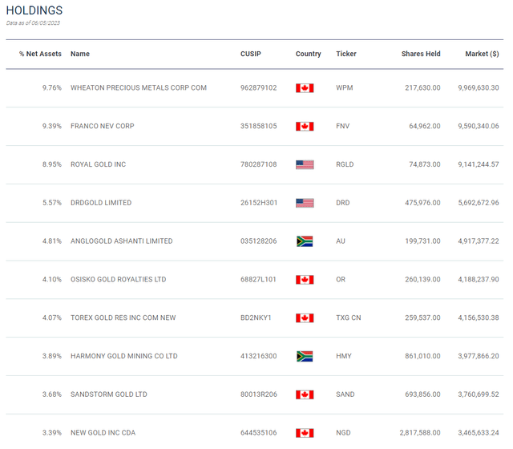Click CUSIP 780287108
513x449 pixels.
click(258, 164)
